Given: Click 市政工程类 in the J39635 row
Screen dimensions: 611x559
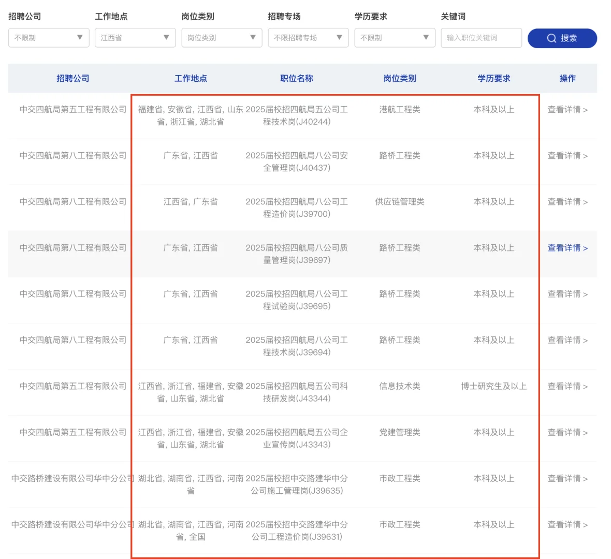Looking at the screenshot, I should coord(400,478).
